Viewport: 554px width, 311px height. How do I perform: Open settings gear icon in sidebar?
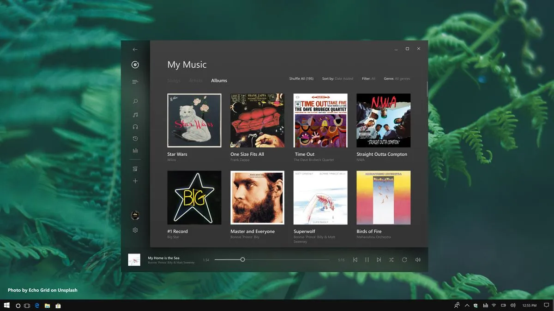tap(135, 230)
